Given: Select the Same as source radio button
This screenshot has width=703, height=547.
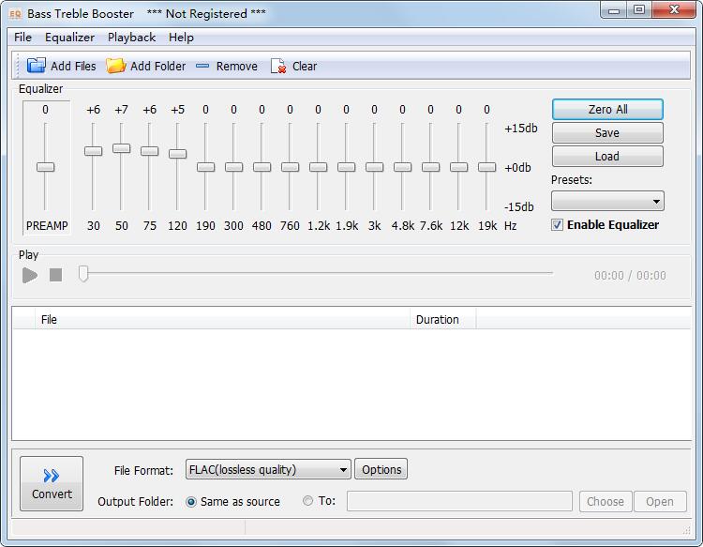Looking at the screenshot, I should pyautogui.click(x=191, y=502).
